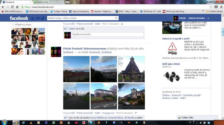
Task: Click Facebook search field
Action: 81,18
